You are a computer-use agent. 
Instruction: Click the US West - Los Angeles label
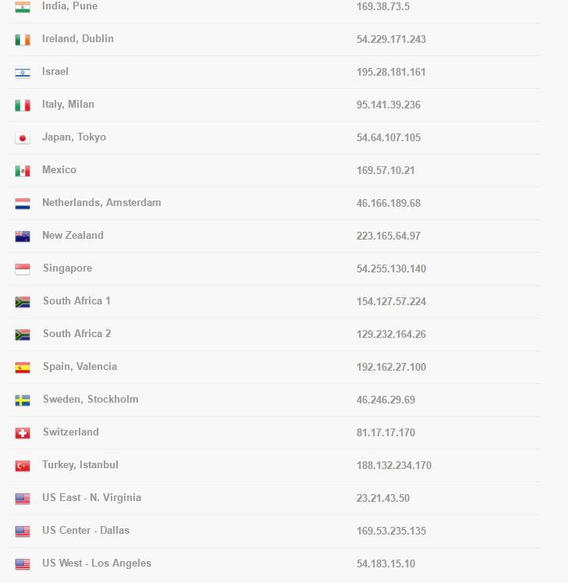click(x=97, y=563)
